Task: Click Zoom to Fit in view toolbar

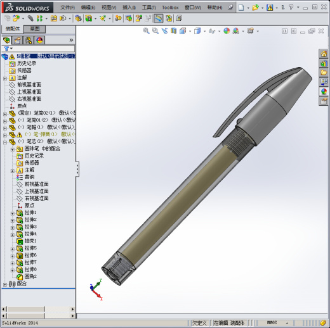Action: pyautogui.click(x=146, y=31)
